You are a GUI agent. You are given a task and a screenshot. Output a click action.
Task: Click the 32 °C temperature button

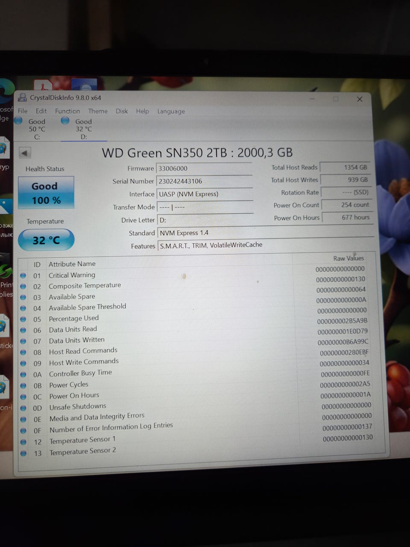[x=46, y=240]
